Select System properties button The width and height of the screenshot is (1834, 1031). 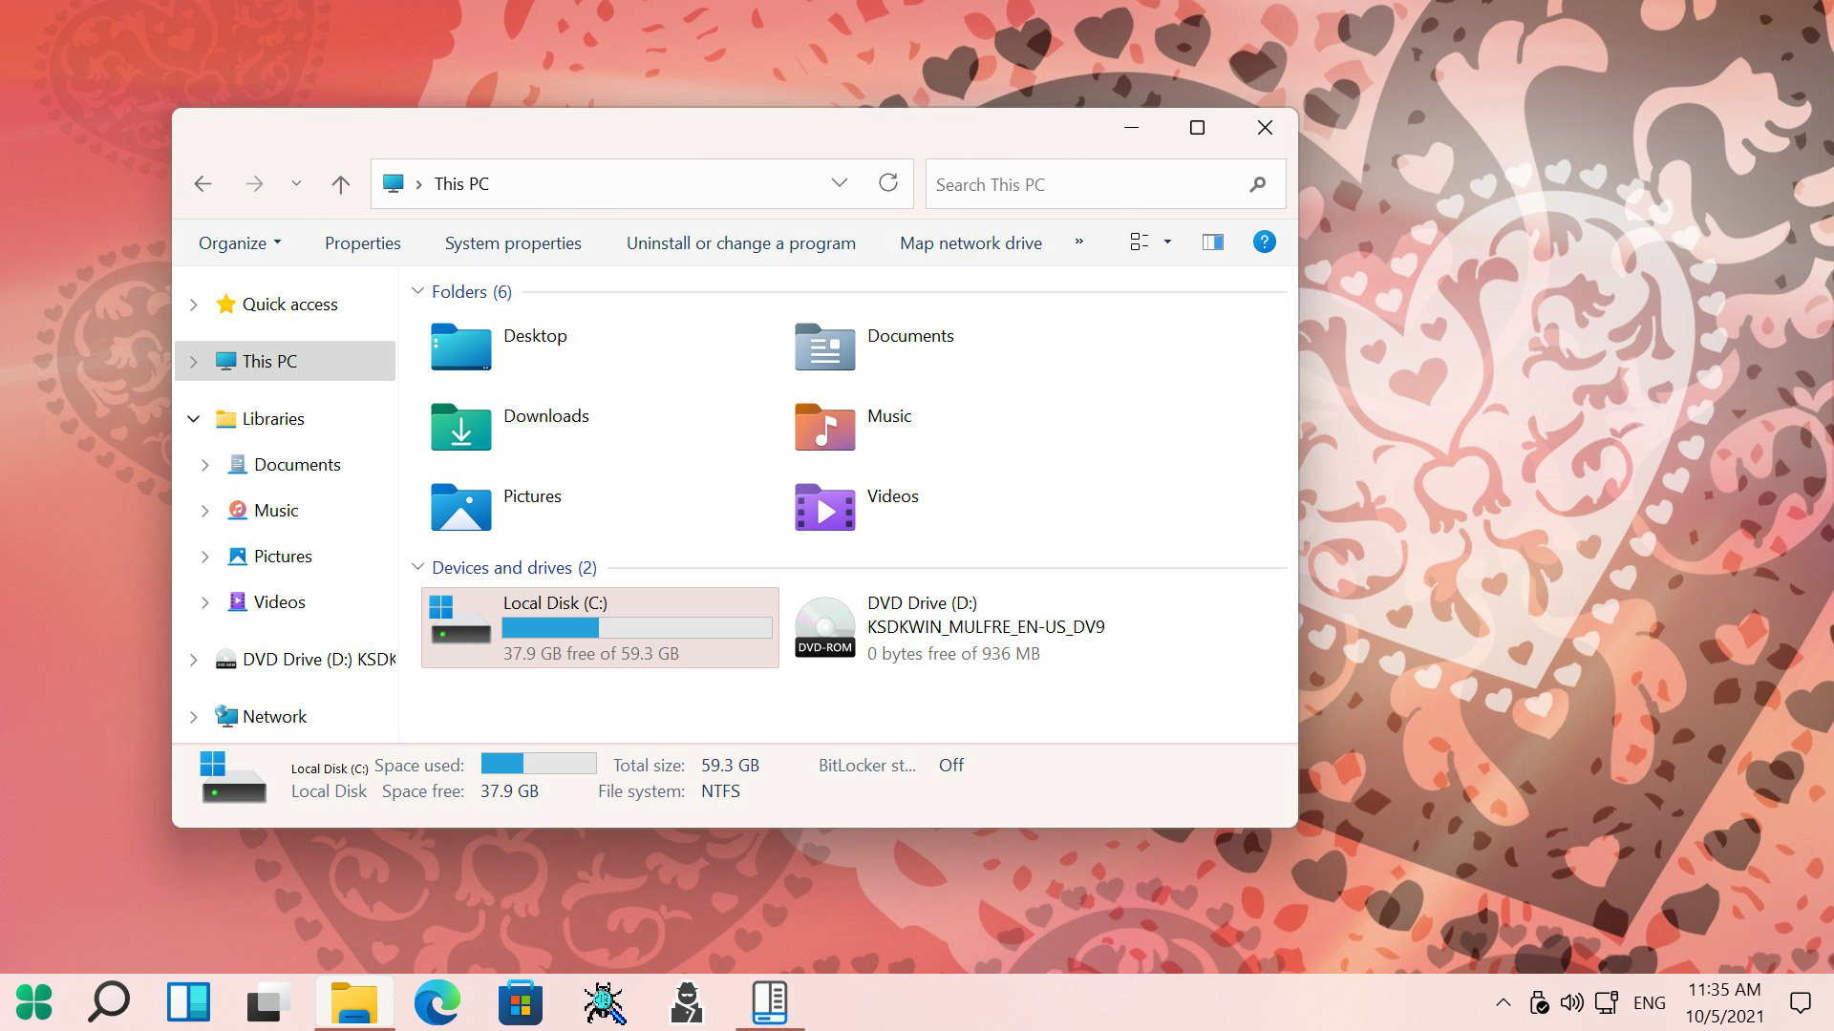513,243
